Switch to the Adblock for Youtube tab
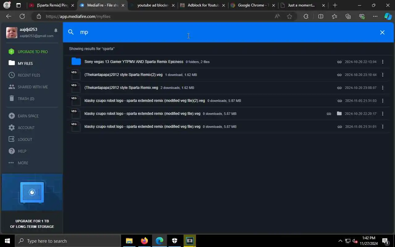This screenshot has height=247, width=395. pos(203,5)
